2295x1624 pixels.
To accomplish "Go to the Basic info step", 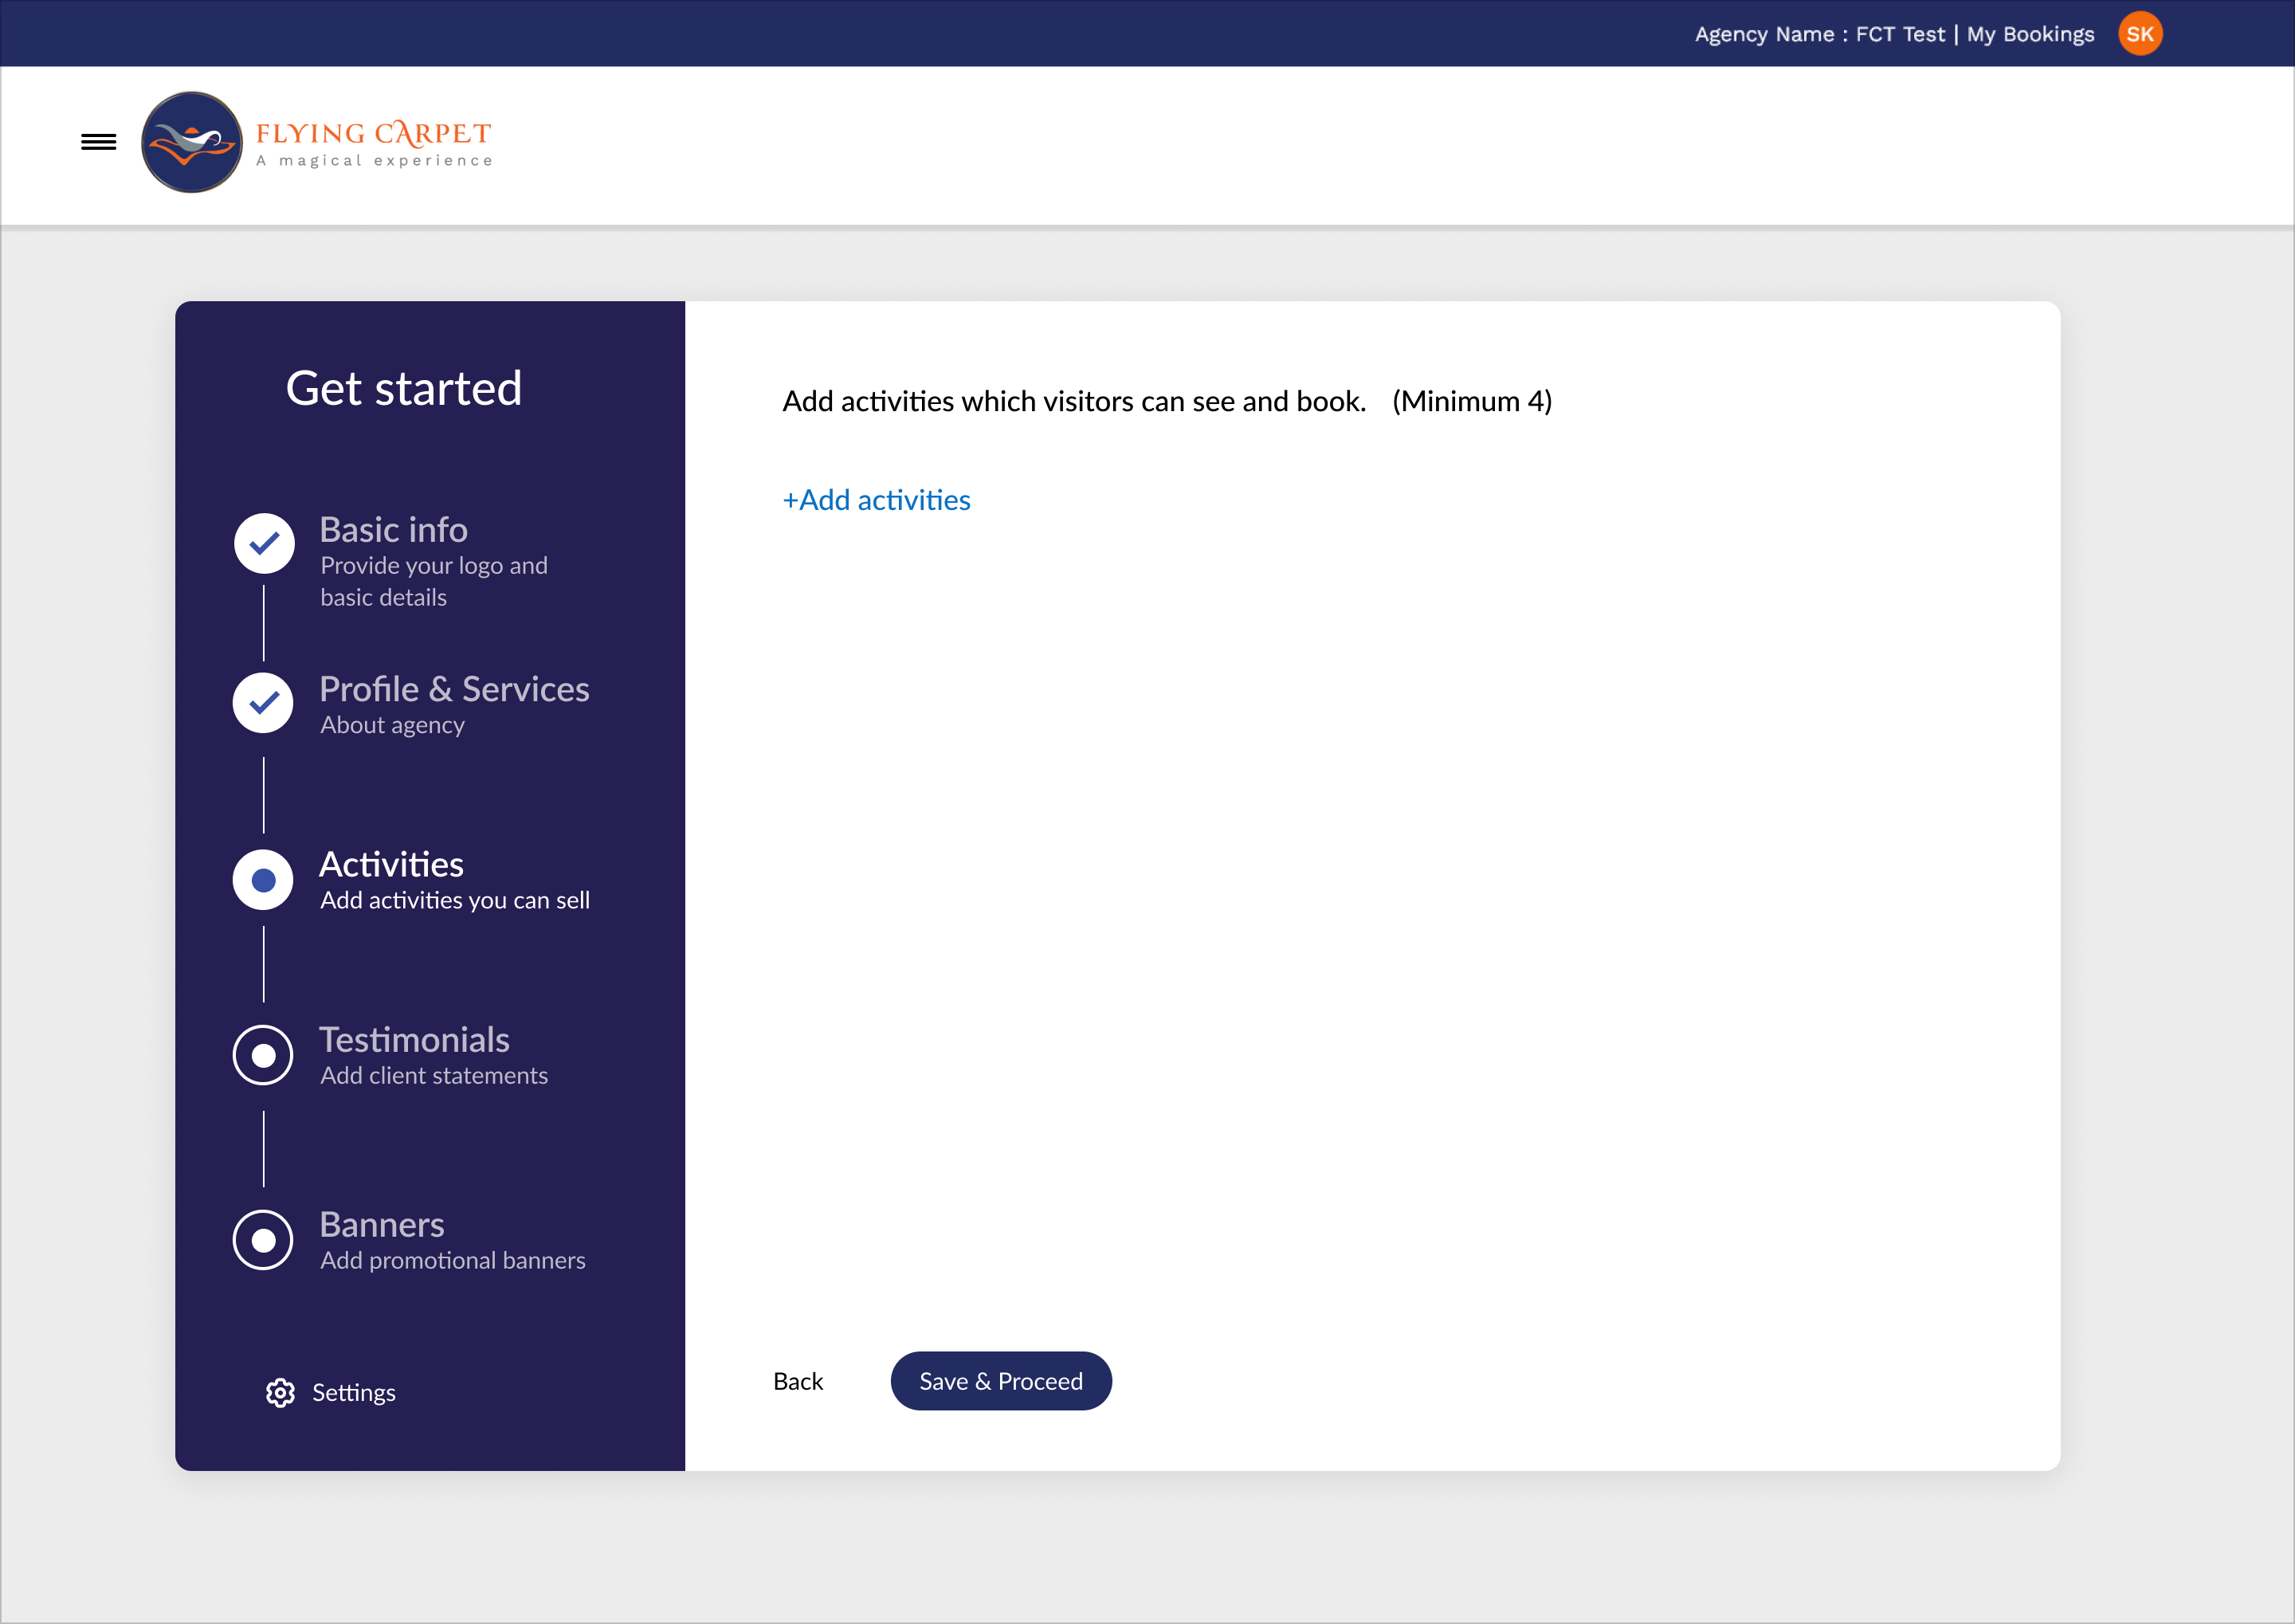I will tap(393, 529).
